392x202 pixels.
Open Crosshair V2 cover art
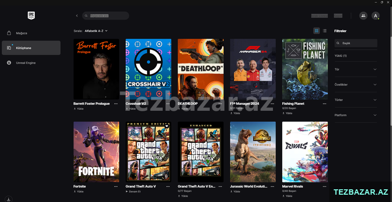(148, 69)
